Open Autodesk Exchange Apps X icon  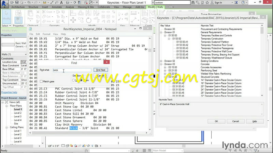(236, 2)
